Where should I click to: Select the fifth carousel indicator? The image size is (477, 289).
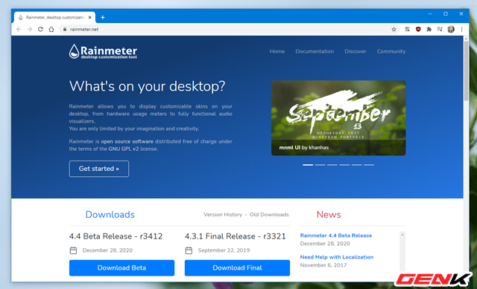click(356, 165)
